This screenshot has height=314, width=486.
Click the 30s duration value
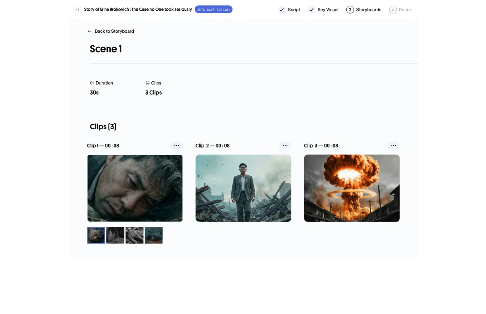point(94,92)
